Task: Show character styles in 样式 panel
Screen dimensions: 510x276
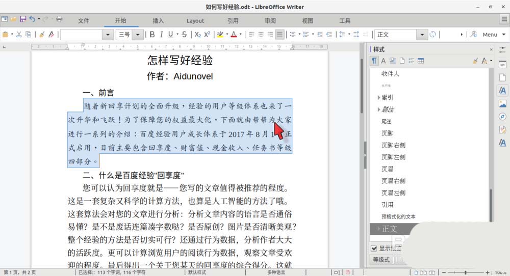Action: [384, 61]
